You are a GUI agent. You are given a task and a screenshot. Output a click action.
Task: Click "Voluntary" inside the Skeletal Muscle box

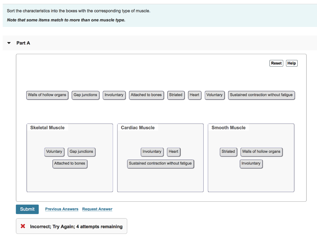pyautogui.click(x=54, y=152)
